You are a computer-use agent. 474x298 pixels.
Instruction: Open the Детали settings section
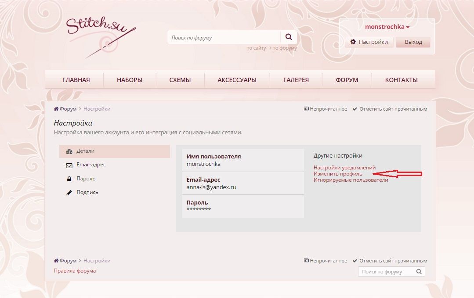pyautogui.click(x=85, y=151)
